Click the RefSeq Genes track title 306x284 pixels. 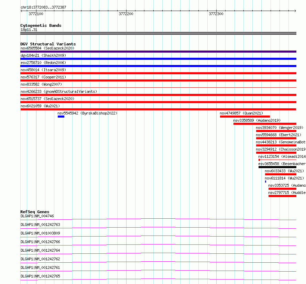click(x=35, y=212)
